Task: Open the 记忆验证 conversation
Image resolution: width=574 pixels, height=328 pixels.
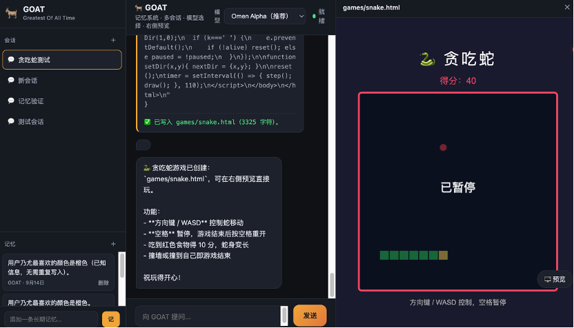Action: point(62,101)
